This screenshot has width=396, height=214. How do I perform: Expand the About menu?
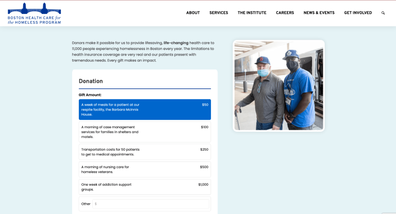coord(193,13)
